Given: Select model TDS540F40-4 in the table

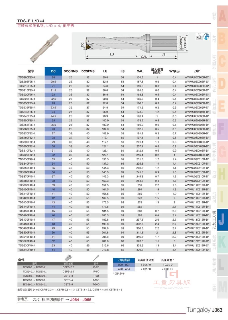Looking at the screenshot, I should [x=27, y=250].
